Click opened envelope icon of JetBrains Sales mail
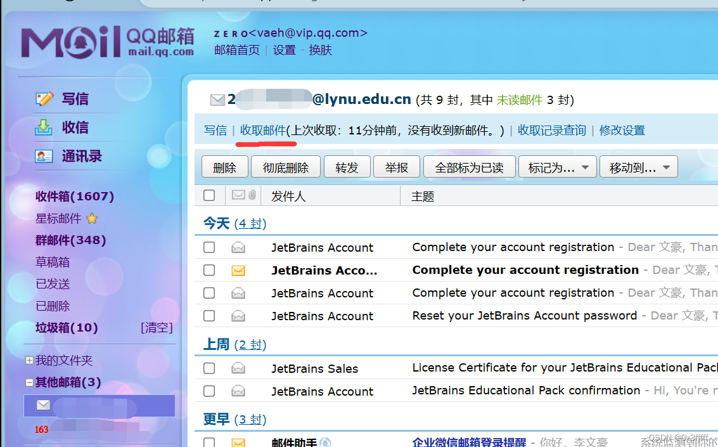718x447 pixels. click(x=238, y=368)
